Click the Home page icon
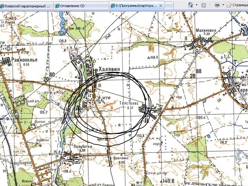The width and height of the screenshot is (248, 186). [191, 5]
